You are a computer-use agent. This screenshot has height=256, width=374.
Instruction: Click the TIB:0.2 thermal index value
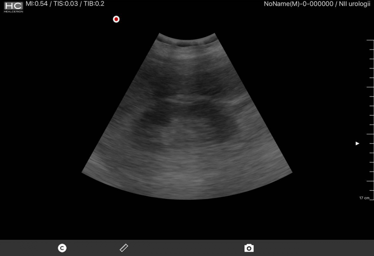click(94, 4)
